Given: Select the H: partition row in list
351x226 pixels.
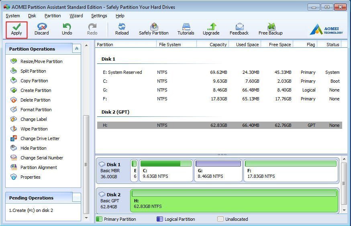Looking at the screenshot, I should 220,125.
